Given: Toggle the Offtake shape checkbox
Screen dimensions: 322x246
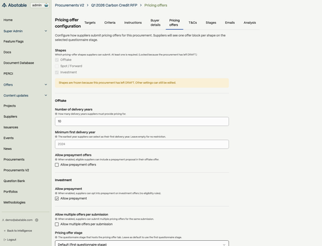Looking at the screenshot, I should (x=57, y=60).
